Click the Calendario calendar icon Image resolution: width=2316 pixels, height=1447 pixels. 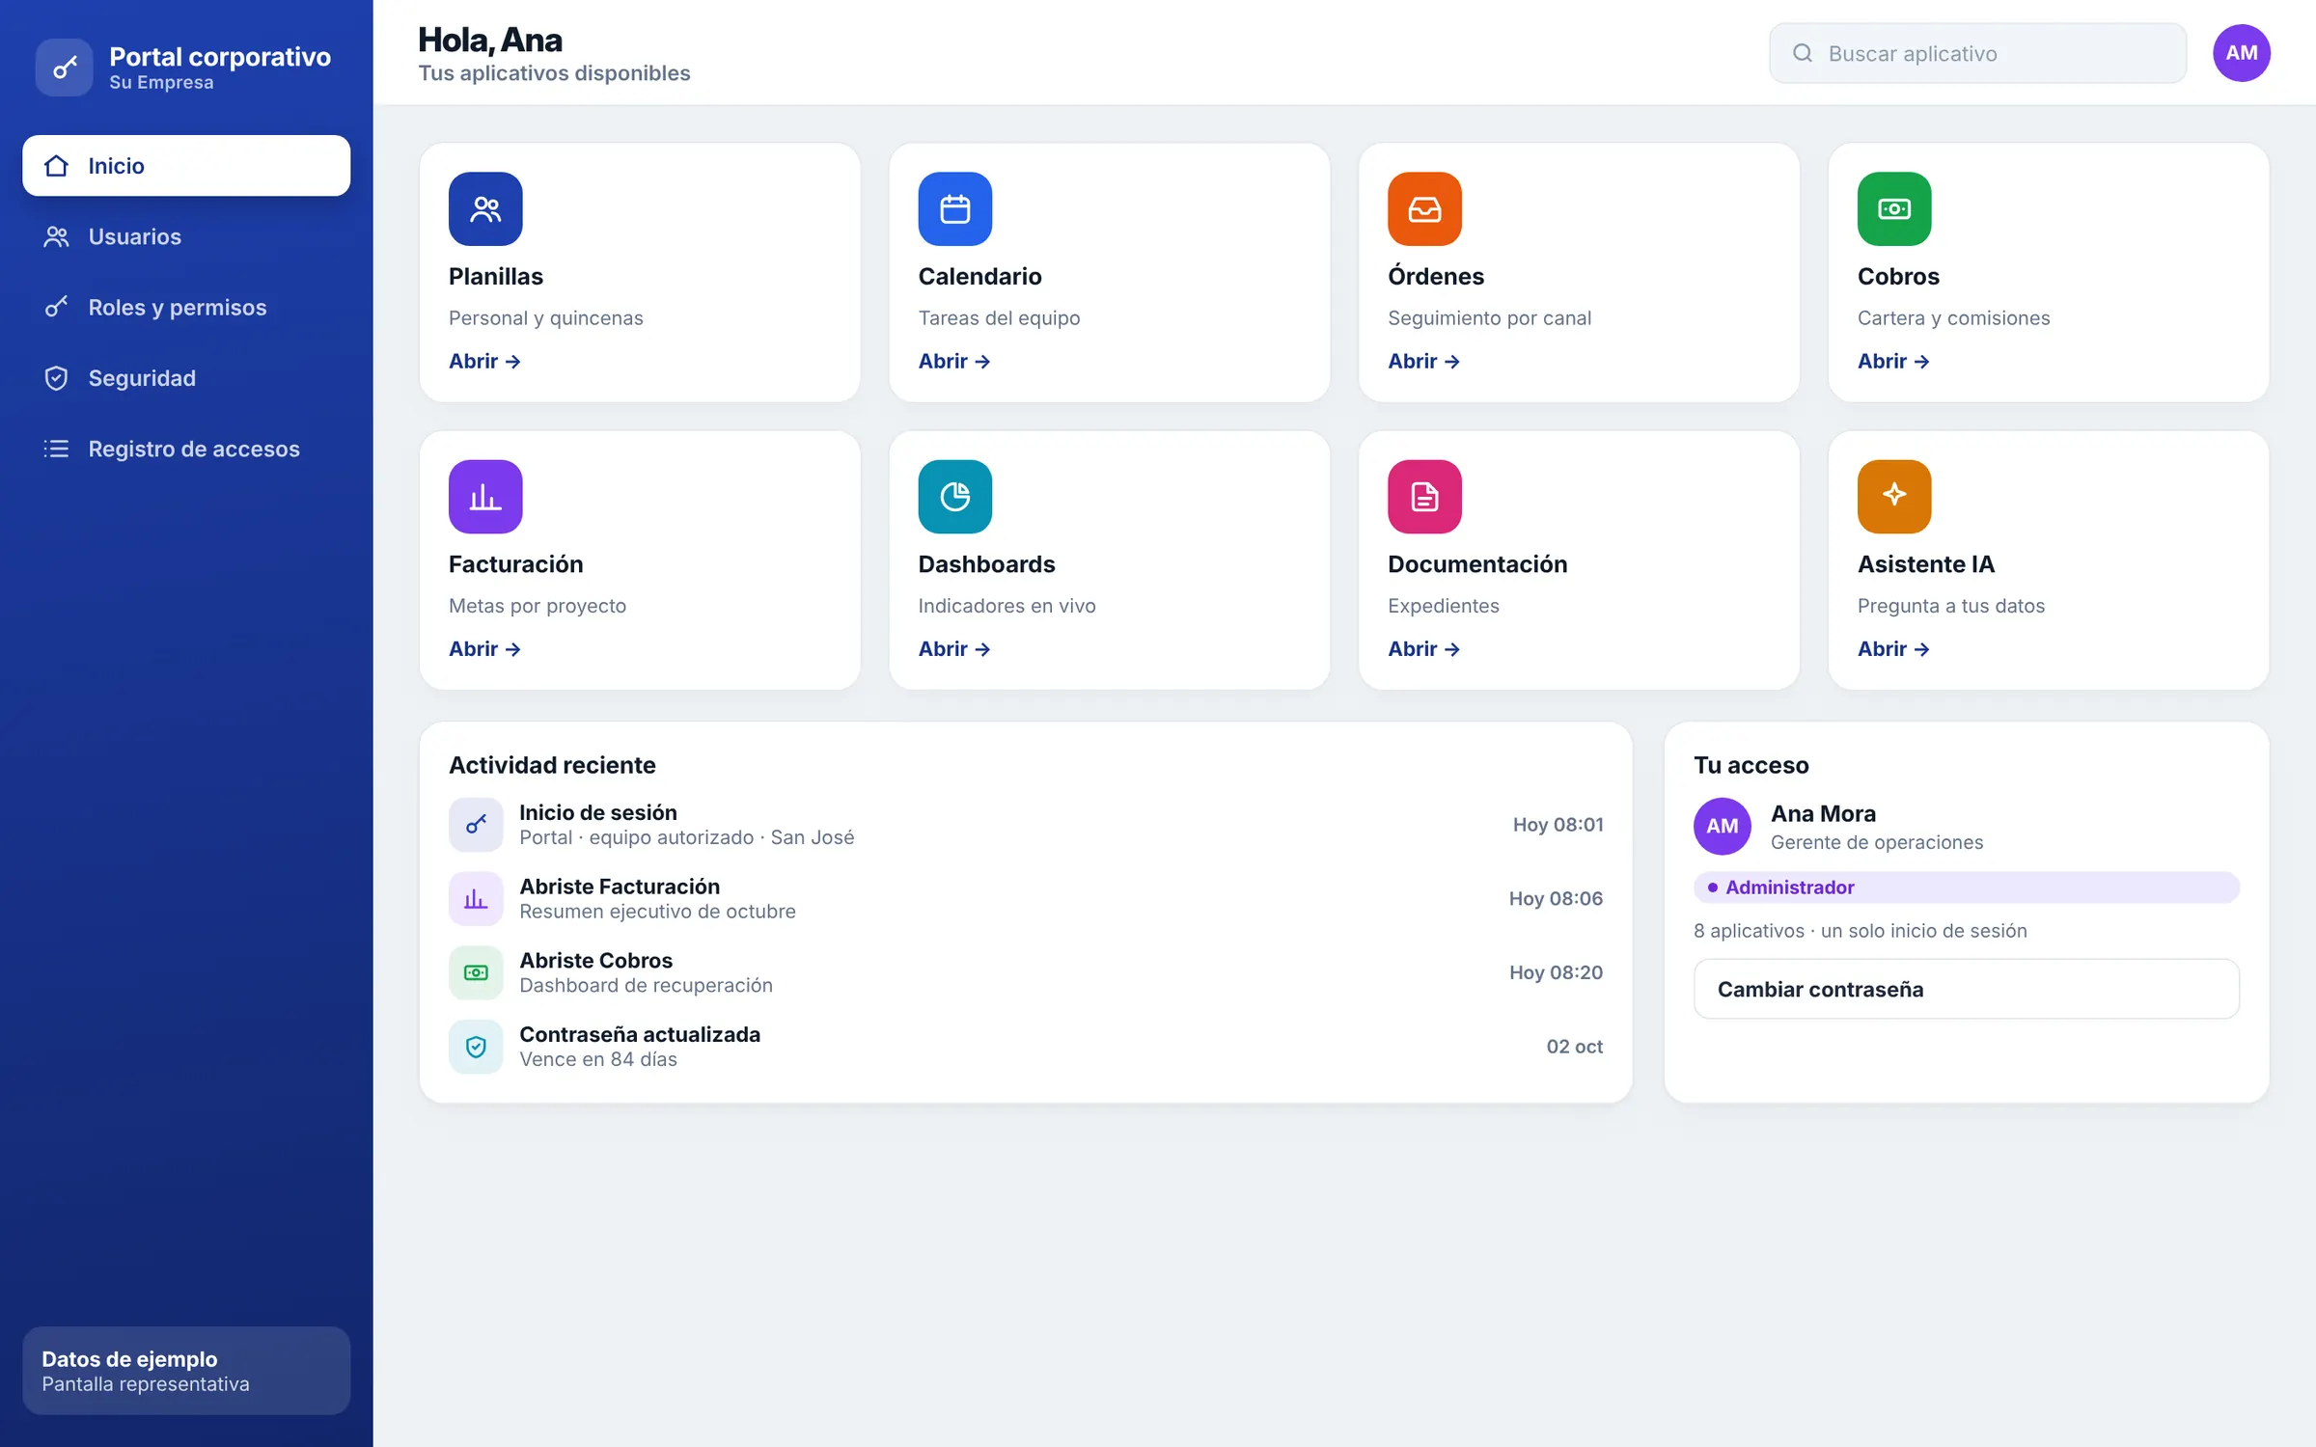[x=954, y=209]
